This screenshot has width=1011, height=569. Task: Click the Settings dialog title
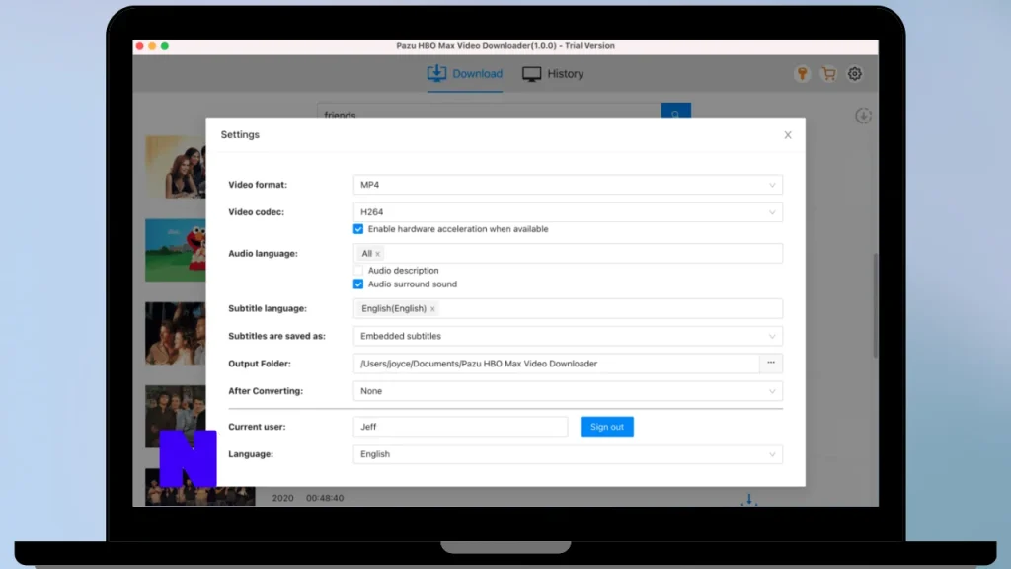240,134
